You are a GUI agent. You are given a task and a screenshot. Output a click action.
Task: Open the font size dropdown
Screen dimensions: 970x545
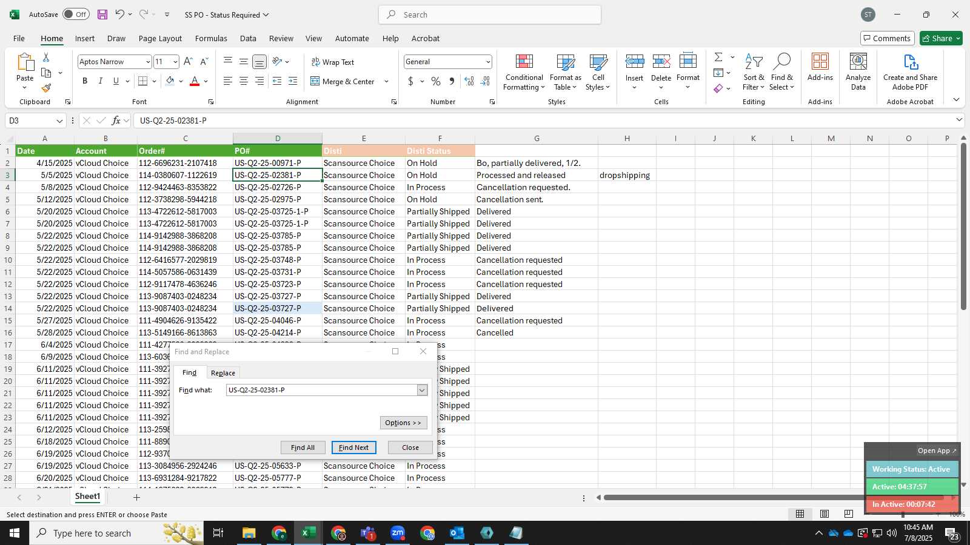coord(175,62)
